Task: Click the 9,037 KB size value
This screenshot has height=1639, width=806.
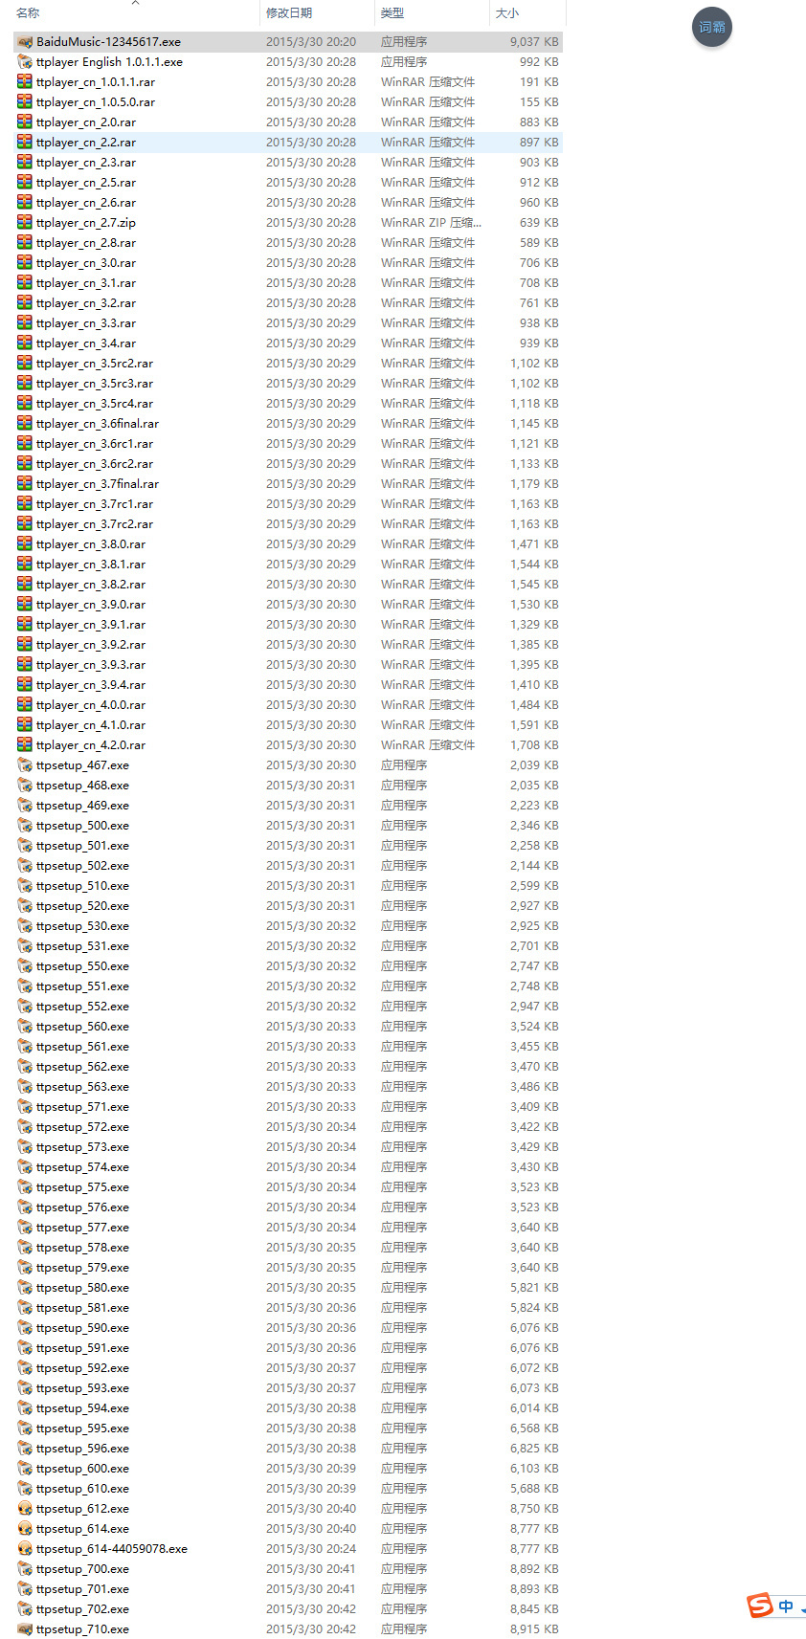Action: (534, 42)
